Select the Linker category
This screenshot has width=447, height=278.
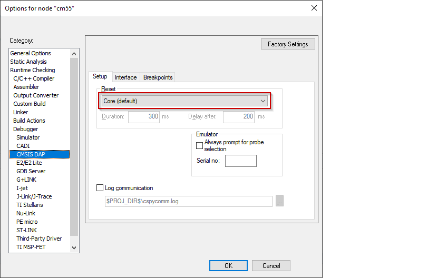[x=21, y=112]
